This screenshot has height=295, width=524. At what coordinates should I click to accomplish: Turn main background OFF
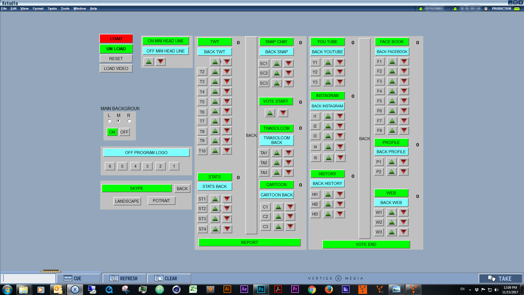point(124,132)
